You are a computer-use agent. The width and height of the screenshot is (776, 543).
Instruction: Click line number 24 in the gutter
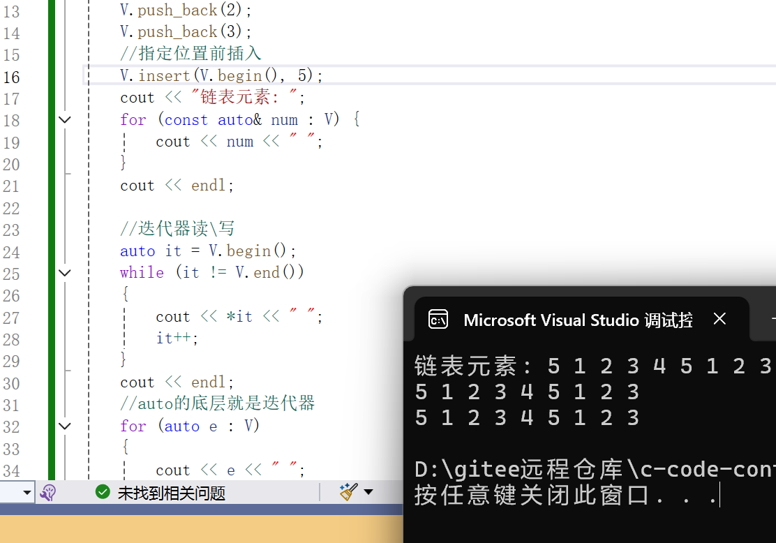click(x=11, y=253)
